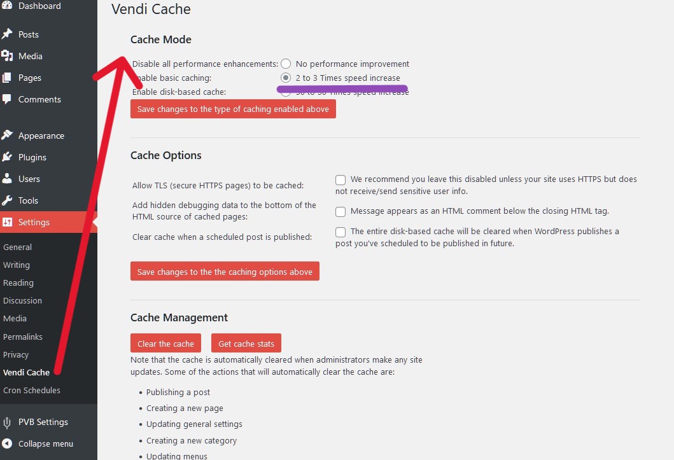674x460 pixels.
Task: Click 'Creating a new category' list item
Action: point(192,441)
